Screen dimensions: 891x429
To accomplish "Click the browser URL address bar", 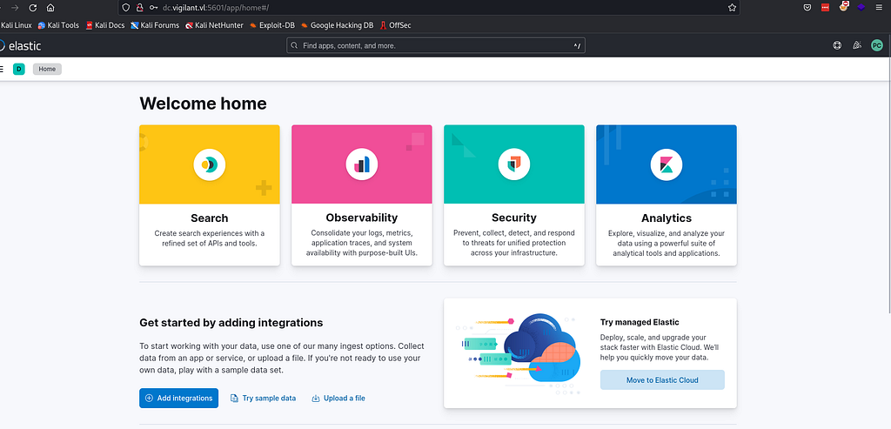I will 429,7.
